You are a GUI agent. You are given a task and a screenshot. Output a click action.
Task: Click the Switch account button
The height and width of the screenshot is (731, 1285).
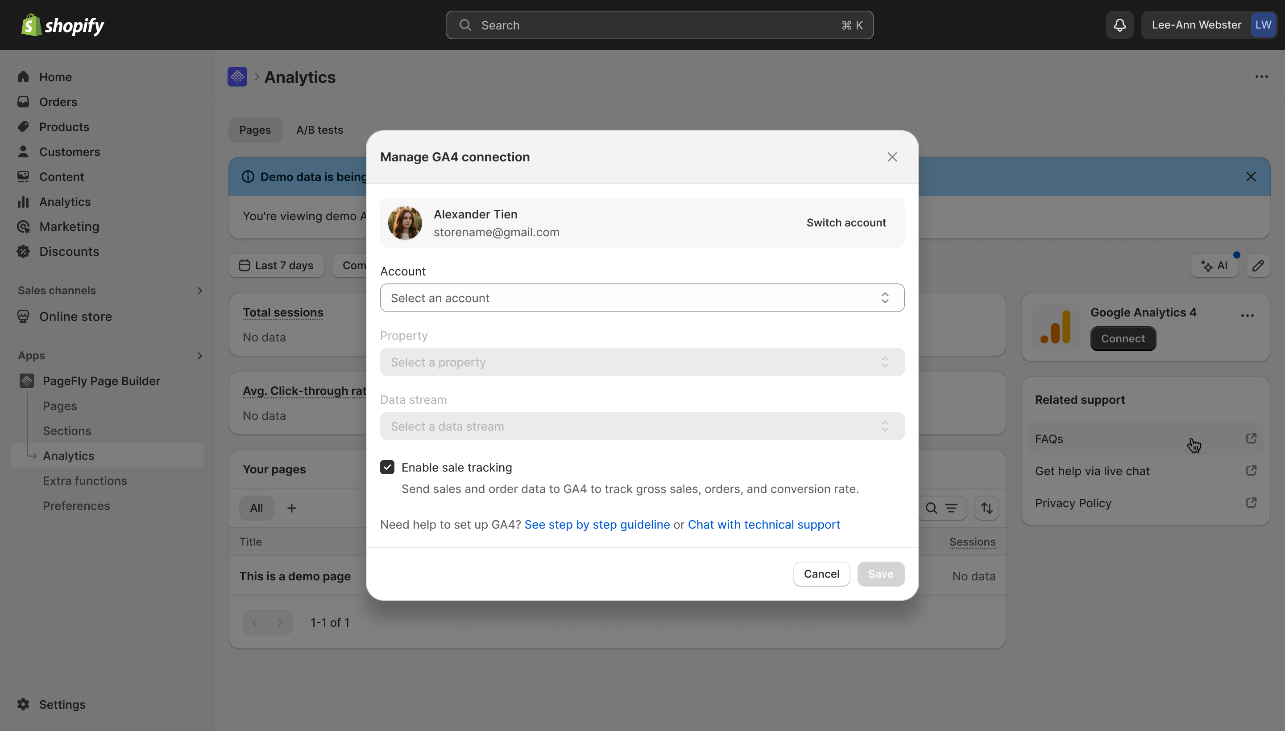click(846, 222)
